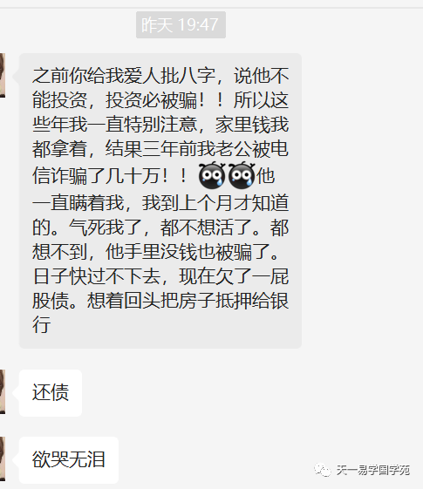
Task: Click the phrase 投资必被骗 in the message
Action: coord(152,100)
